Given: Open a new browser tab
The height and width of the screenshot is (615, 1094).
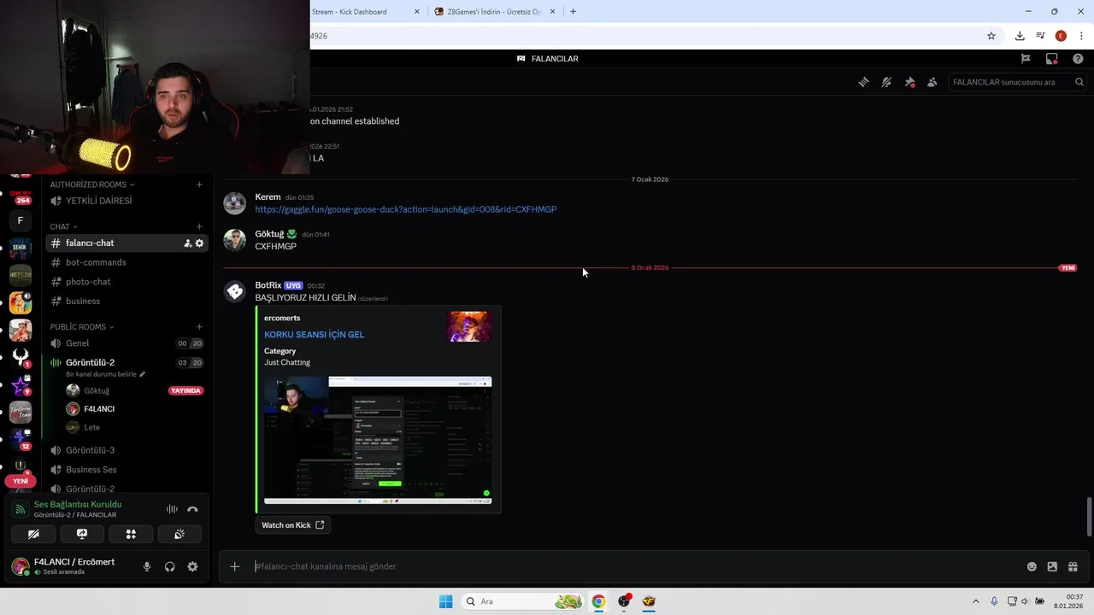Looking at the screenshot, I should [573, 12].
